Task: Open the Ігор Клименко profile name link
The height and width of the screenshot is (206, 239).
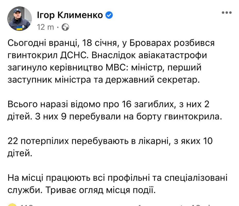Action: click(70, 16)
